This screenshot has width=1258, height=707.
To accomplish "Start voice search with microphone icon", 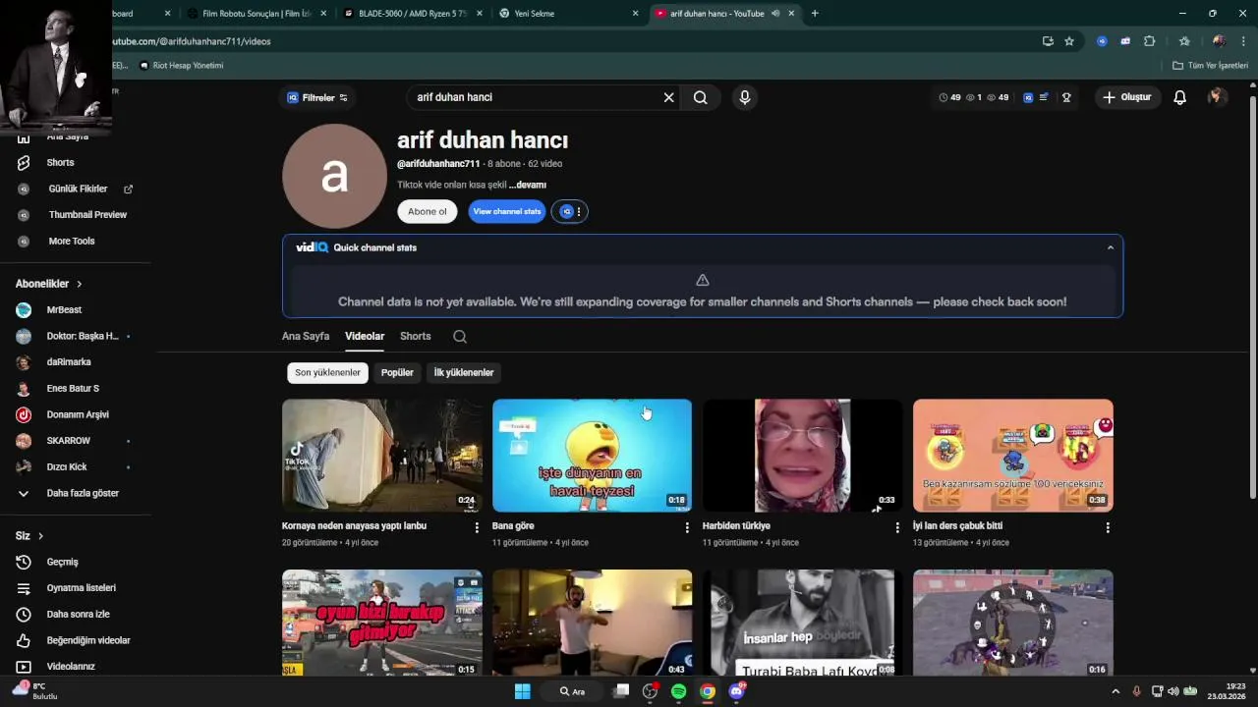I will 744,97.
